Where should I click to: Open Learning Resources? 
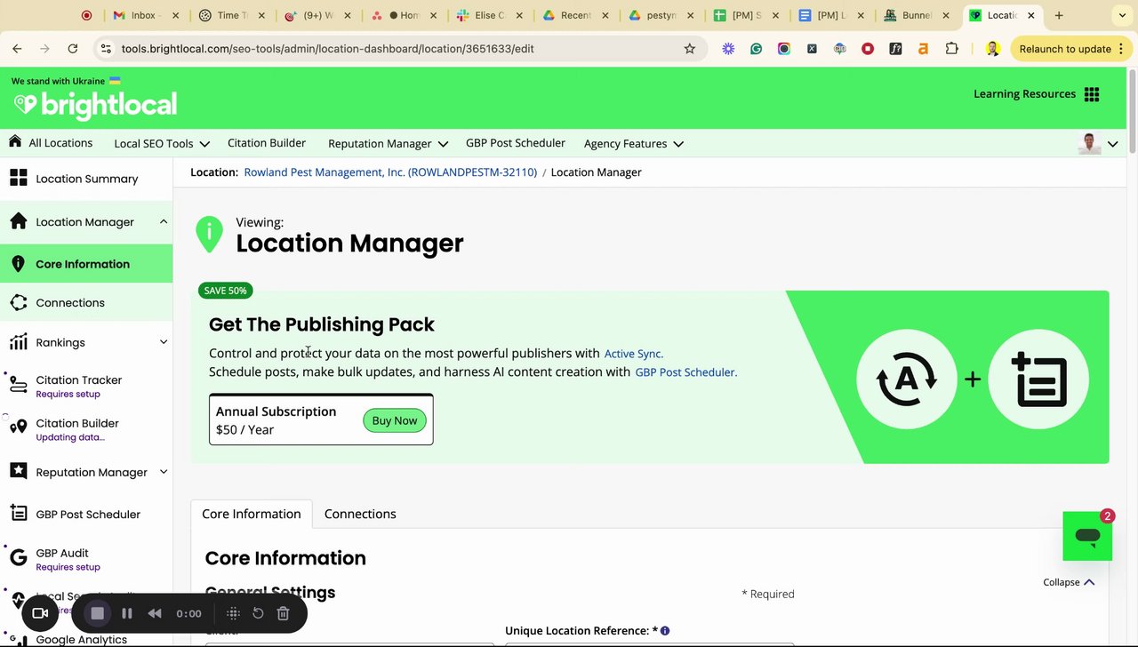click(1024, 94)
